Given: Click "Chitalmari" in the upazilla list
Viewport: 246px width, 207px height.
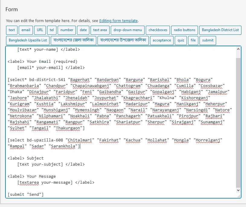Looking at the screenshot, I should pyautogui.click(x=80, y=140).
